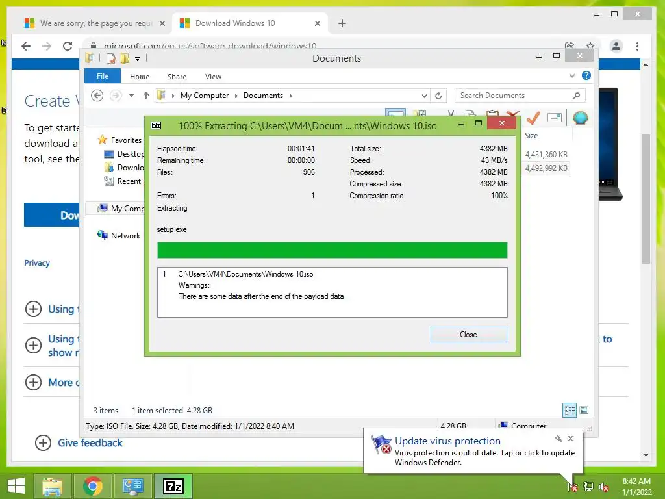Viewport: 665px width, 499px height.
Task: Click the rename-style card icon in toolbar
Action: [x=555, y=118]
